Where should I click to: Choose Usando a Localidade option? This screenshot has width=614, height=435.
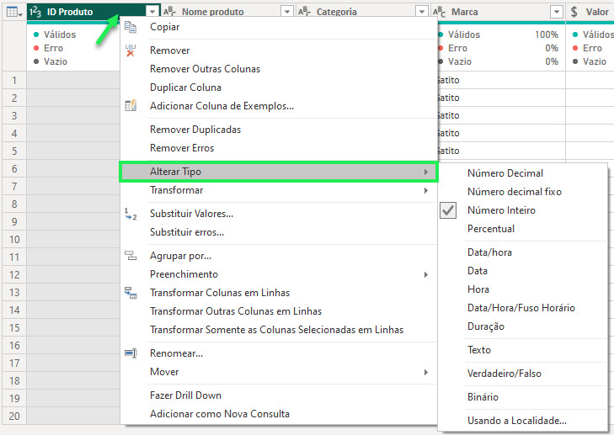[517, 421]
